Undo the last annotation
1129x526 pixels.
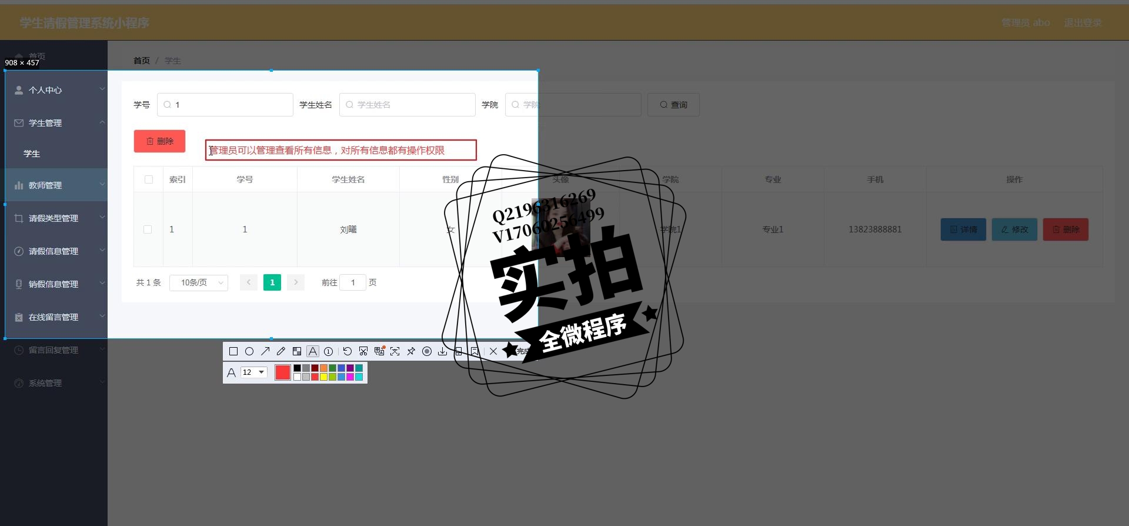click(348, 351)
